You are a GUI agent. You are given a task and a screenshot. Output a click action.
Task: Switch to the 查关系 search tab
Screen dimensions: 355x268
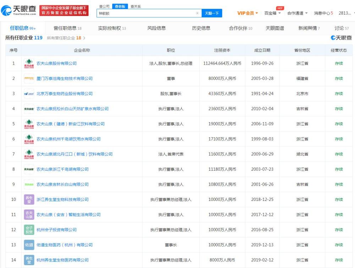click(136, 6)
